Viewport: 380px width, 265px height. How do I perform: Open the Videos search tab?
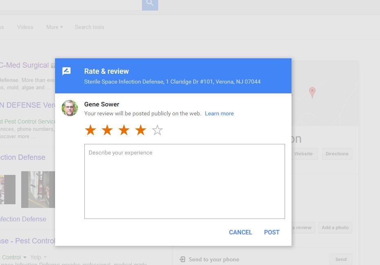pos(25,27)
